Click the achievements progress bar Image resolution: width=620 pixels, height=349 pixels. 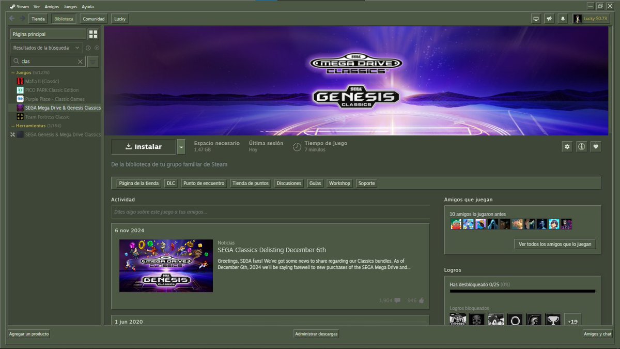[x=522, y=291]
